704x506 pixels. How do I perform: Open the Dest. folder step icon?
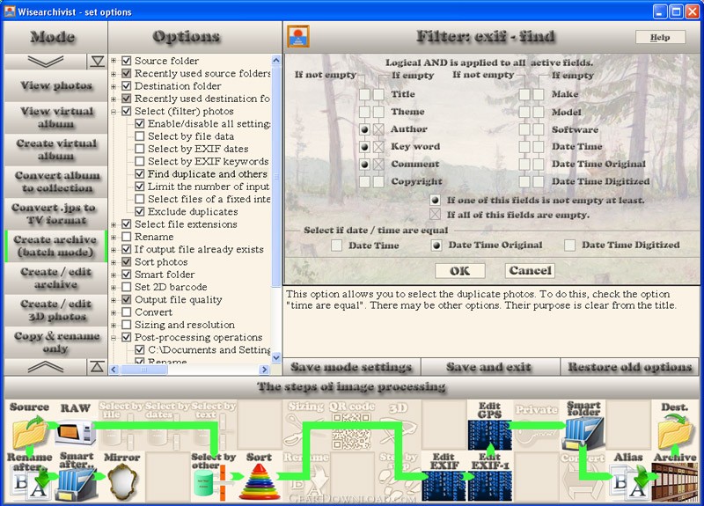point(675,431)
